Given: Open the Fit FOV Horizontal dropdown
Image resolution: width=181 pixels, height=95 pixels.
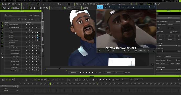Looking at the screenshot, I should pos(174,28).
